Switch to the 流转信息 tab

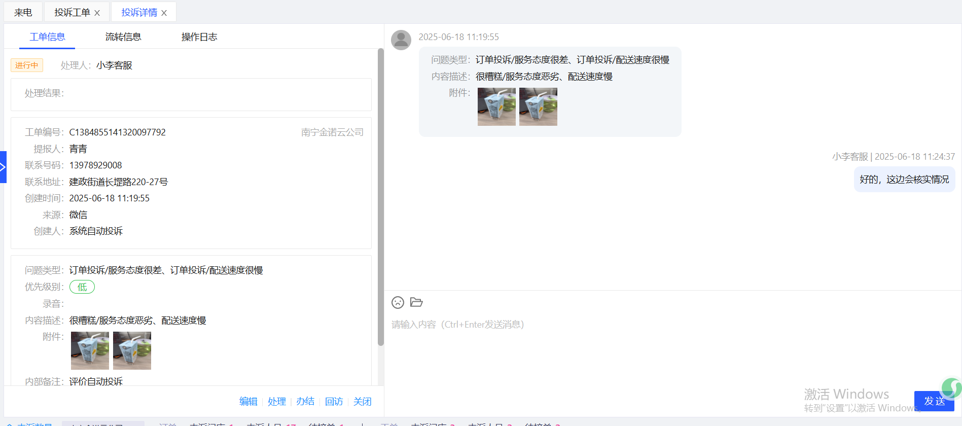pos(123,37)
